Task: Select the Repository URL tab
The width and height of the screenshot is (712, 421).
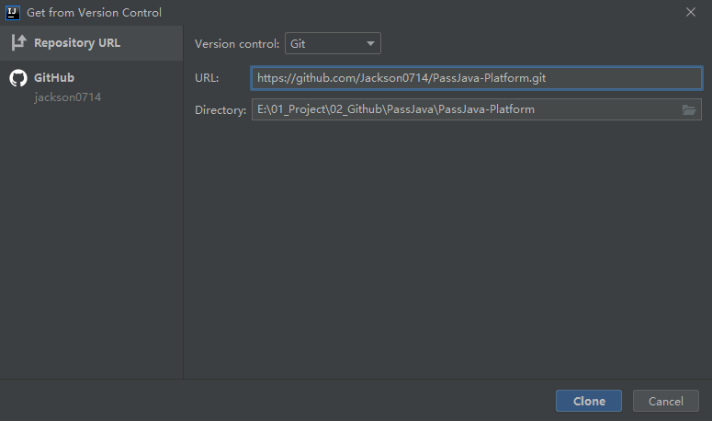Action: point(77,42)
